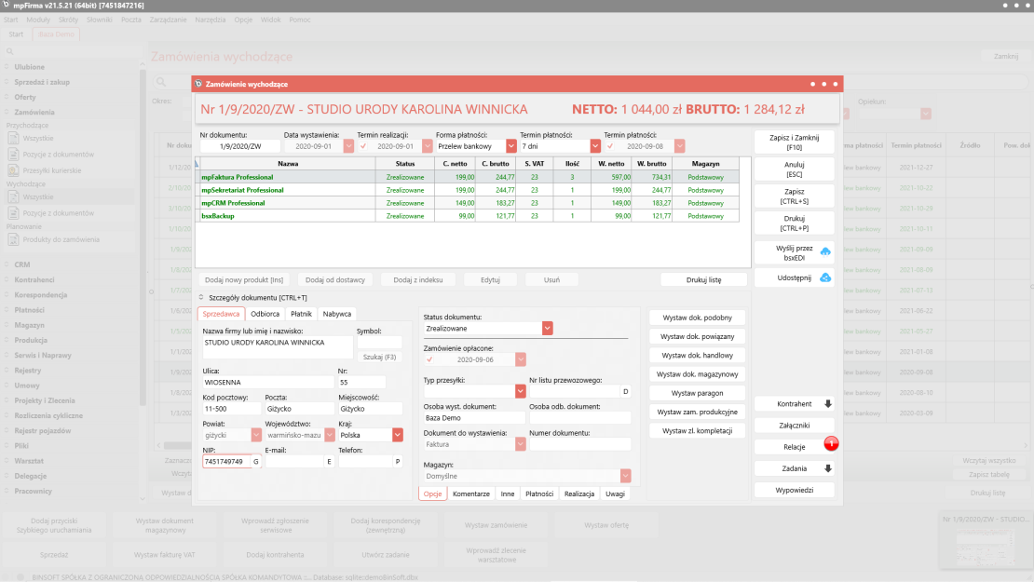Click the Drukuj listę button in dialog
1034x582 pixels.
[x=703, y=280]
